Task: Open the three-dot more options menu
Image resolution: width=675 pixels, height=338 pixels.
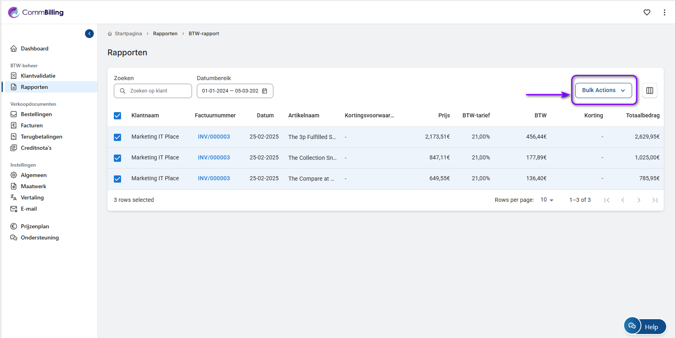Action: 665,12
